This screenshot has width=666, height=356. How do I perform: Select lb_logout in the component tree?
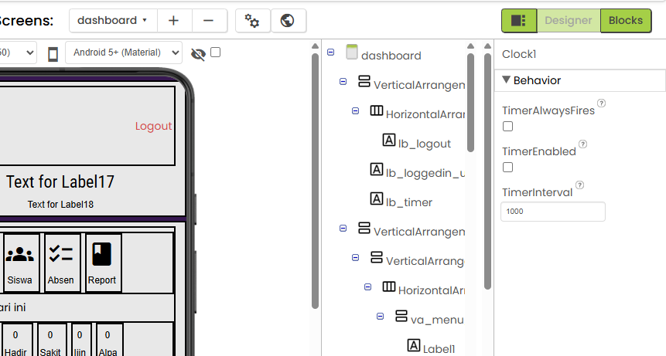pyautogui.click(x=423, y=143)
